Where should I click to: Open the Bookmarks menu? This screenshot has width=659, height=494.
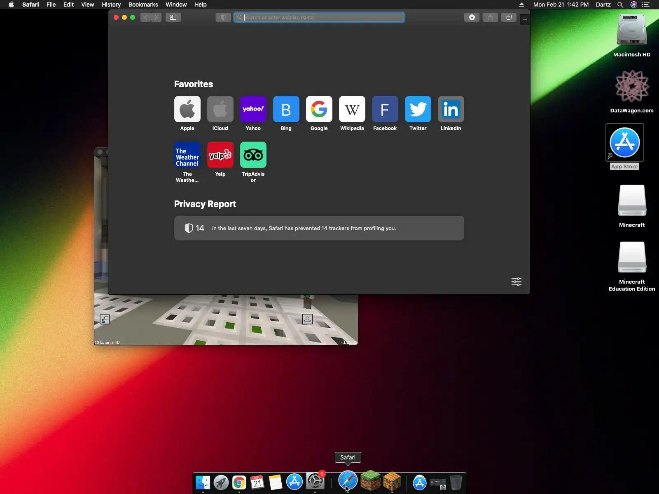coord(143,5)
